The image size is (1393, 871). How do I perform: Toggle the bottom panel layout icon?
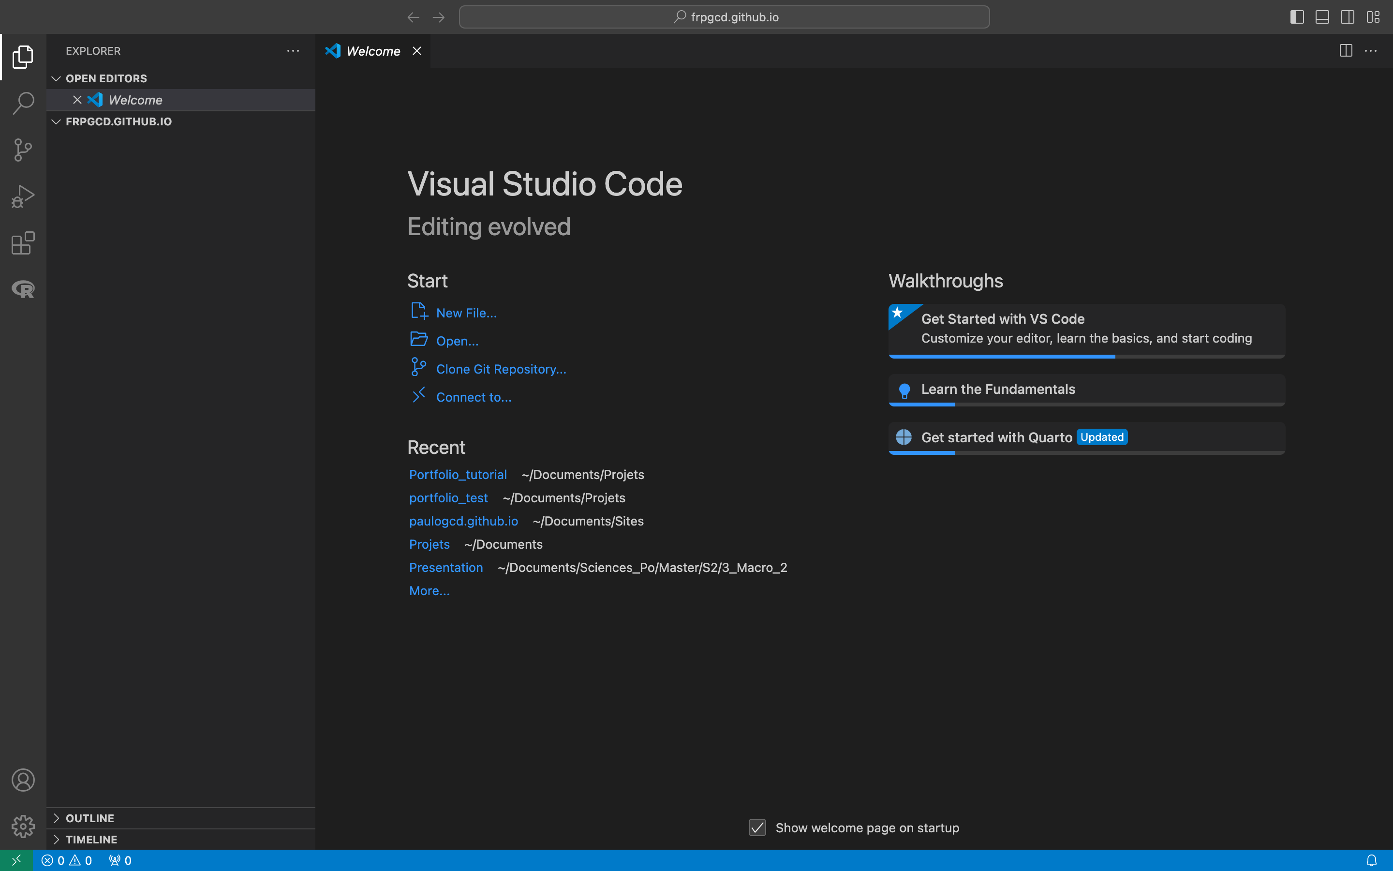[1322, 17]
